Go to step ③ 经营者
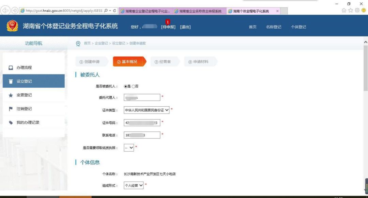The width and height of the screenshot is (368, 198). (x=164, y=62)
